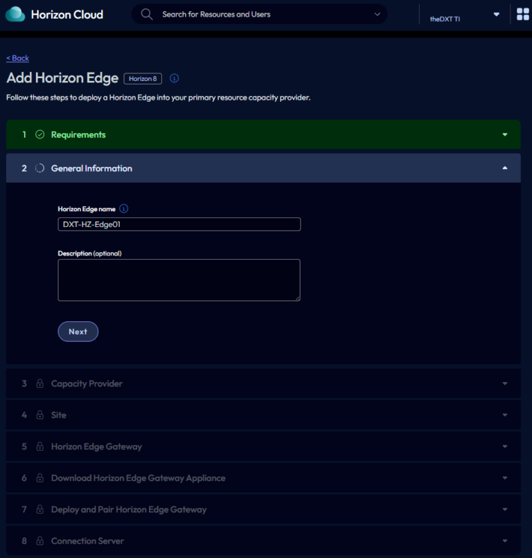The width and height of the screenshot is (532, 558).
Task: Click Download Horizon Edge Gateway Appliance title
Action: point(138,478)
